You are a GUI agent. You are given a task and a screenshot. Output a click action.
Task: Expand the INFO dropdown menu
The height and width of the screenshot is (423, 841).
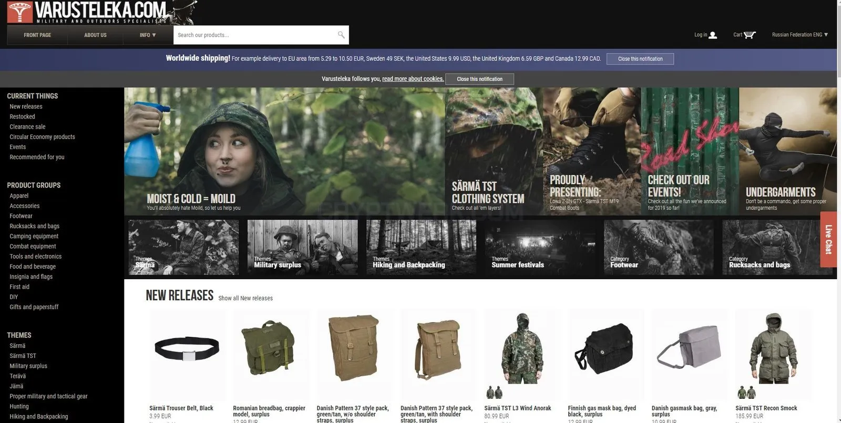click(148, 35)
